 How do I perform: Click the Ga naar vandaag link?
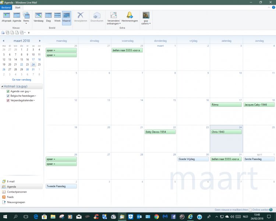[x=21, y=80]
